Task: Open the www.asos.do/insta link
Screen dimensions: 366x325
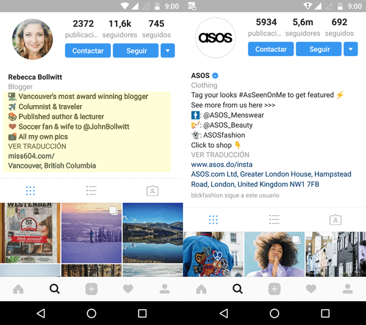Action: 222,164
